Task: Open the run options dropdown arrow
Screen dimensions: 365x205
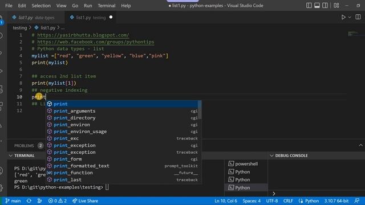Action: [350, 17]
